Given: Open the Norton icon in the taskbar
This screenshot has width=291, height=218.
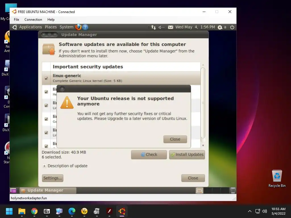Looking at the screenshot, I should 84,211.
